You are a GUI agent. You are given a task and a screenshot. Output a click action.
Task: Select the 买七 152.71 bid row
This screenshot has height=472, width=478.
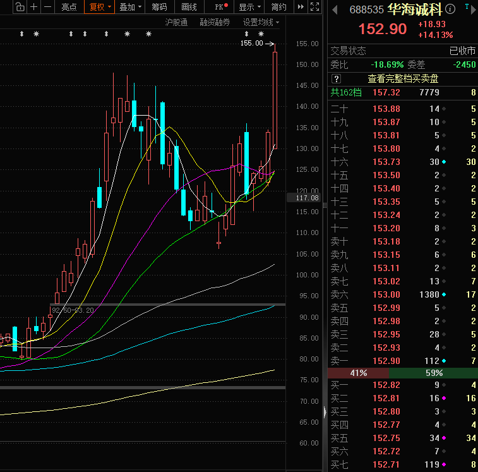[403, 464]
